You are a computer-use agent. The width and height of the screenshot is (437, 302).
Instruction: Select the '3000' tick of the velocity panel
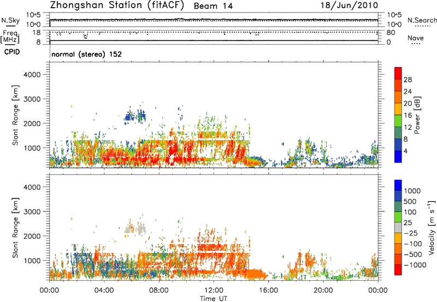point(32,212)
